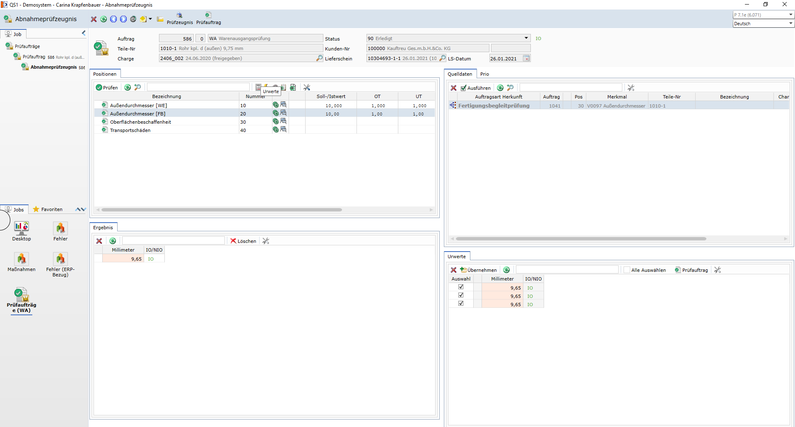Screen dimensions: 795x427
Task: Click the search magnifier in Quelldaten toolbar
Action: coord(510,88)
